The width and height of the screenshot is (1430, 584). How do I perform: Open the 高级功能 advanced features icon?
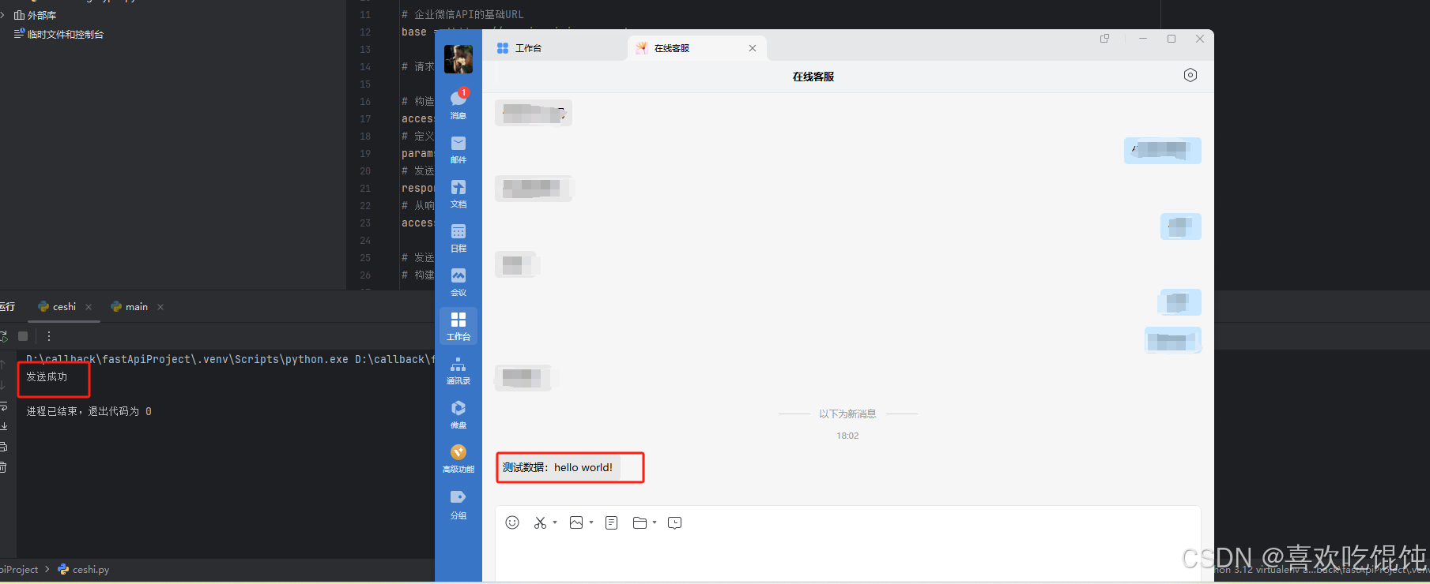coord(458,458)
